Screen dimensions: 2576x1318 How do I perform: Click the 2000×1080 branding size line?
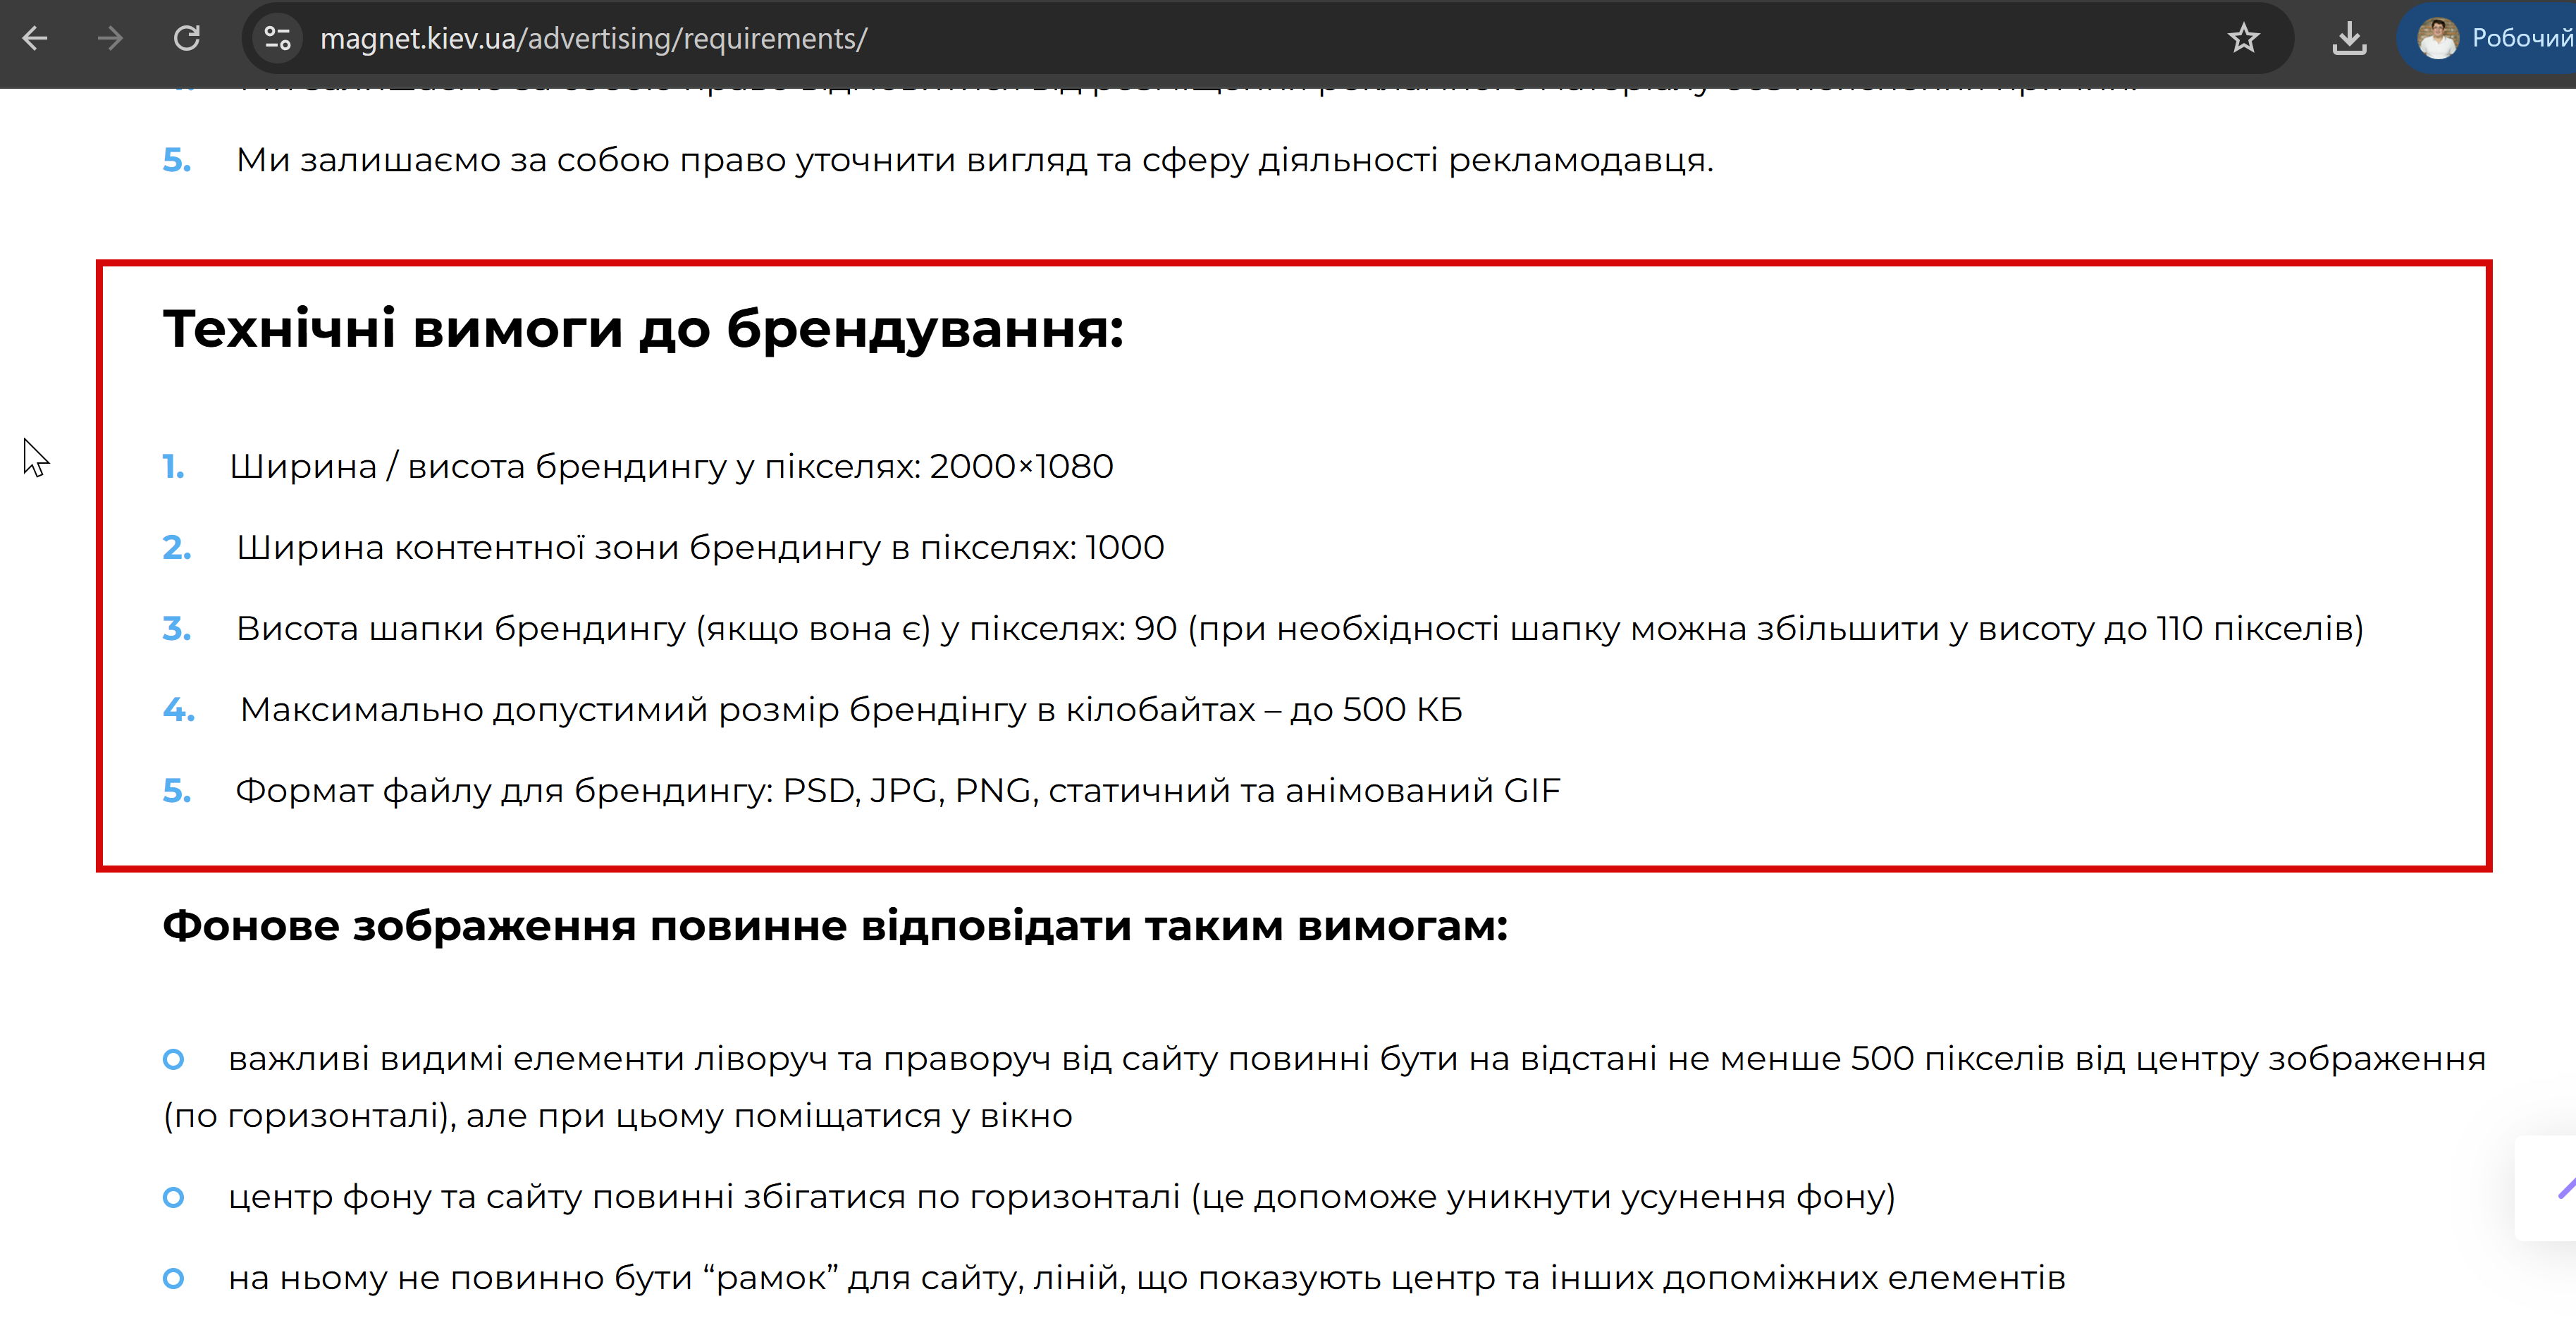671,466
